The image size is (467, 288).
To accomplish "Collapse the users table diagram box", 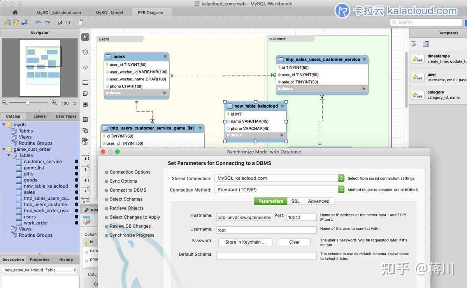I will tap(165, 57).
